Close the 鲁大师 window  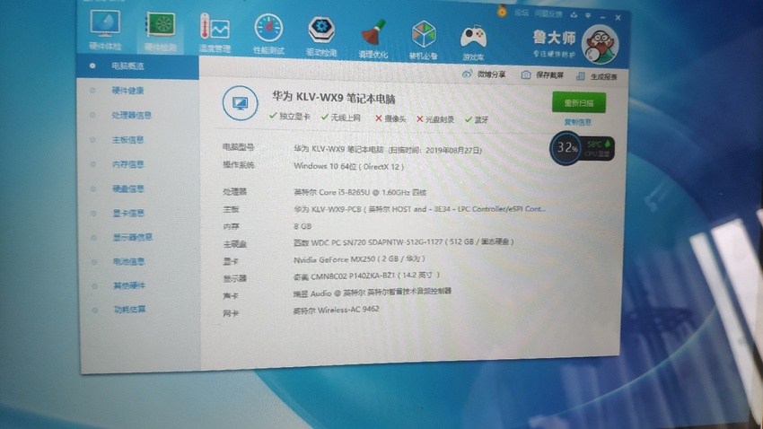(x=618, y=18)
